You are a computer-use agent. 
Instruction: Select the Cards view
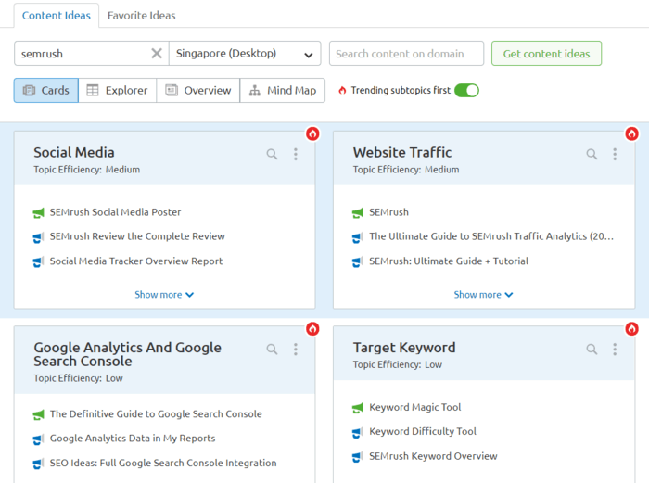[x=46, y=90]
